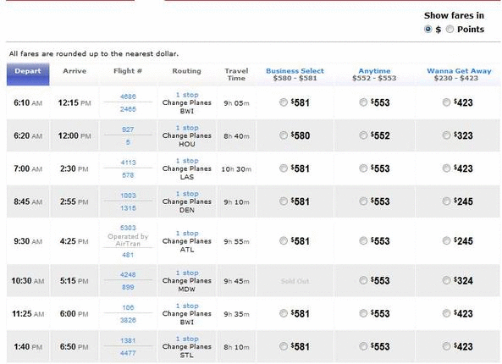Click the Sold Out cell for 10:30 AM
This screenshot has height=364, width=502.
pos(295,281)
